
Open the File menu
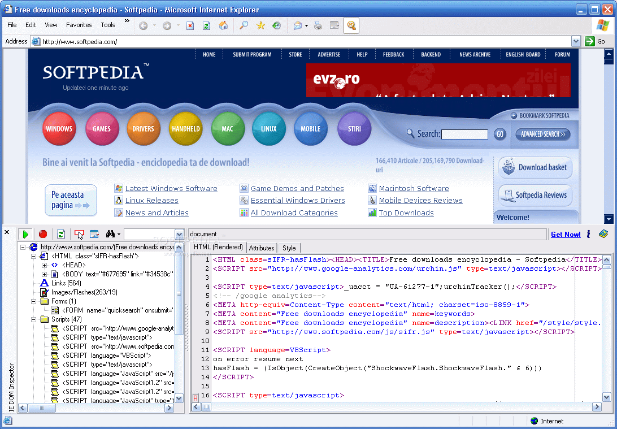point(12,25)
